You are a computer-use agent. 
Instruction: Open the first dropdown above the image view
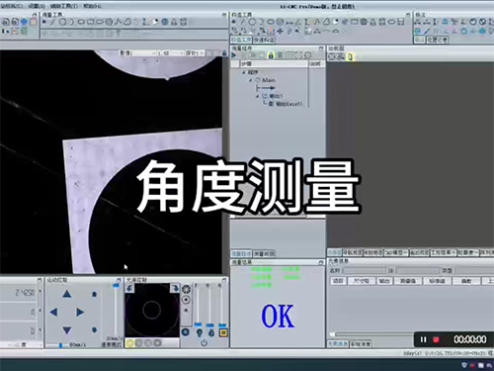tap(137, 53)
